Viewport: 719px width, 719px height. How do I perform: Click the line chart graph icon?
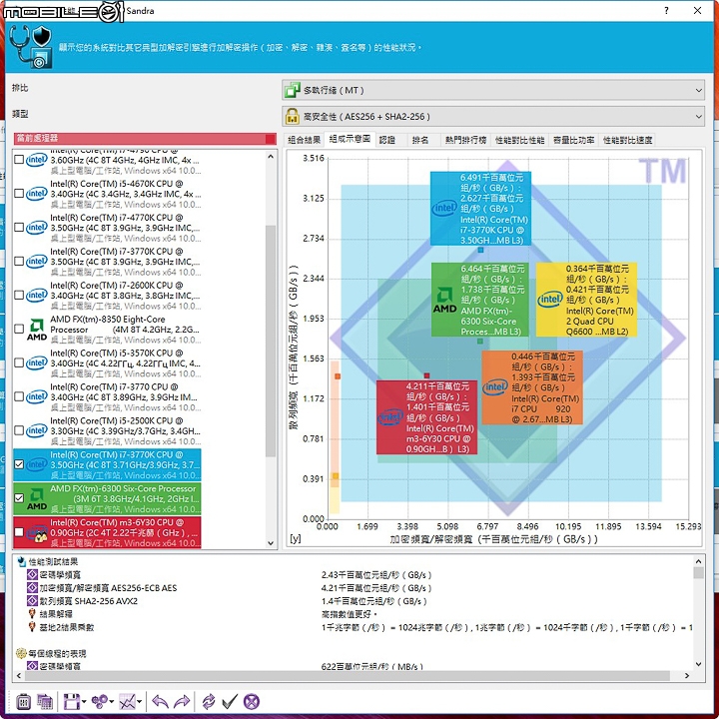tap(127, 701)
